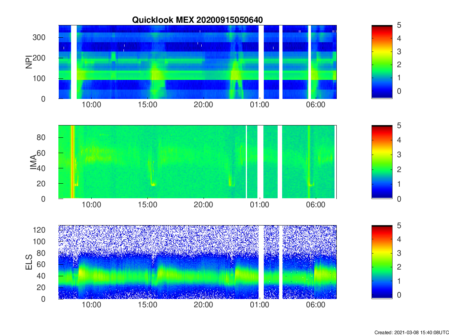Image resolution: width=449 pixels, height=336 pixels.
Task: Click the 0 tick on NPI colorbar
Action: (399, 91)
